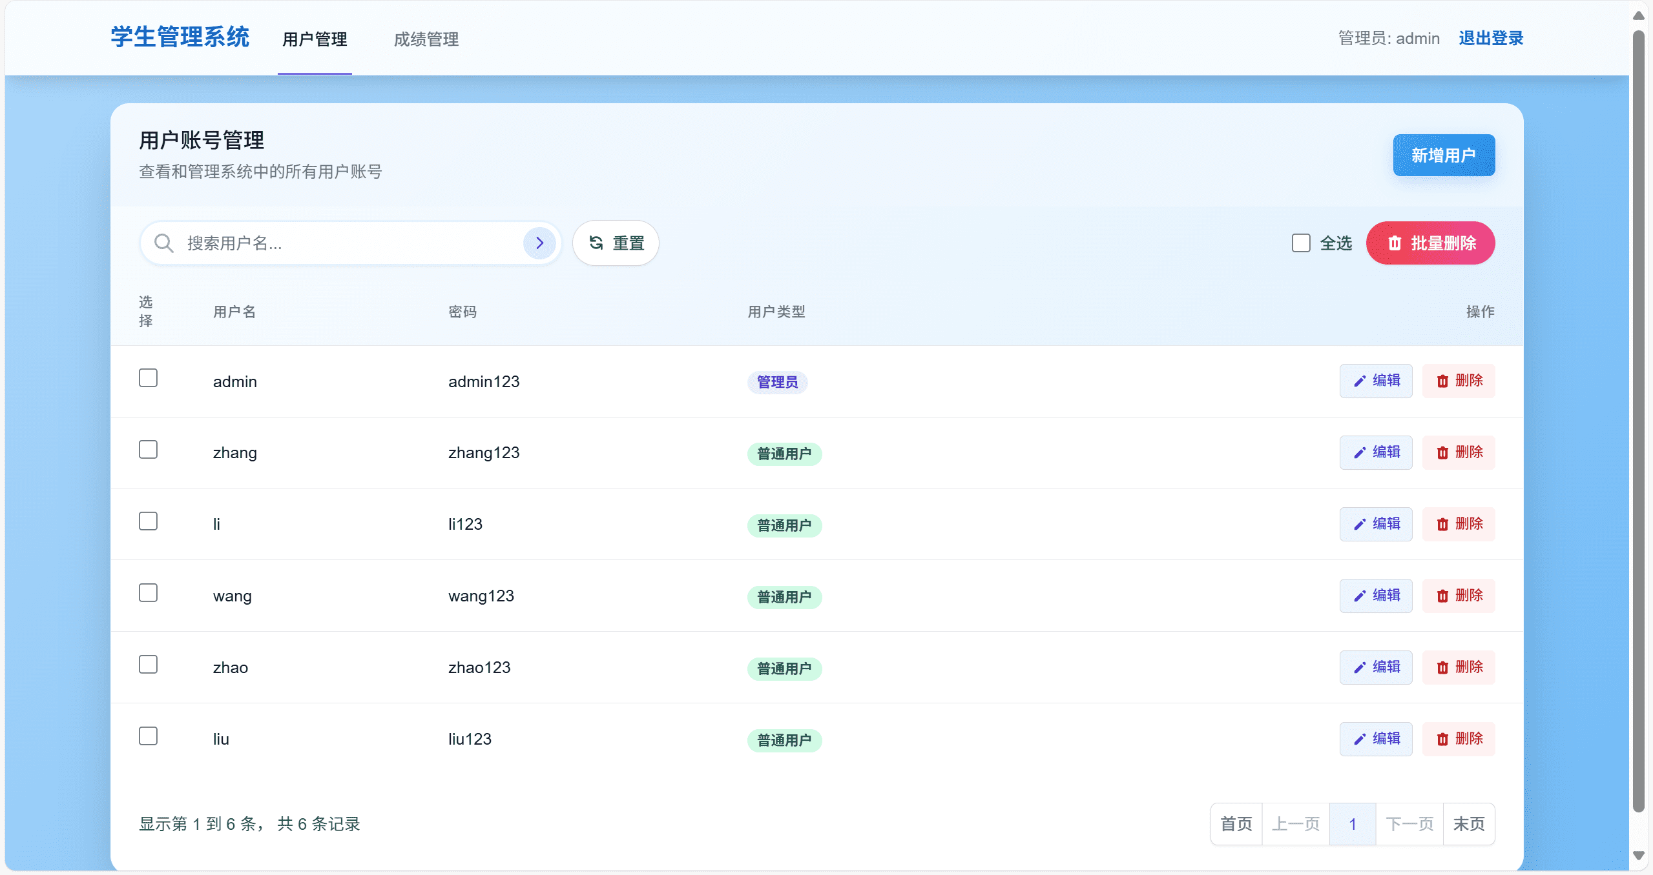Check the row checkbox for zhao
The image size is (1653, 875).
click(148, 664)
